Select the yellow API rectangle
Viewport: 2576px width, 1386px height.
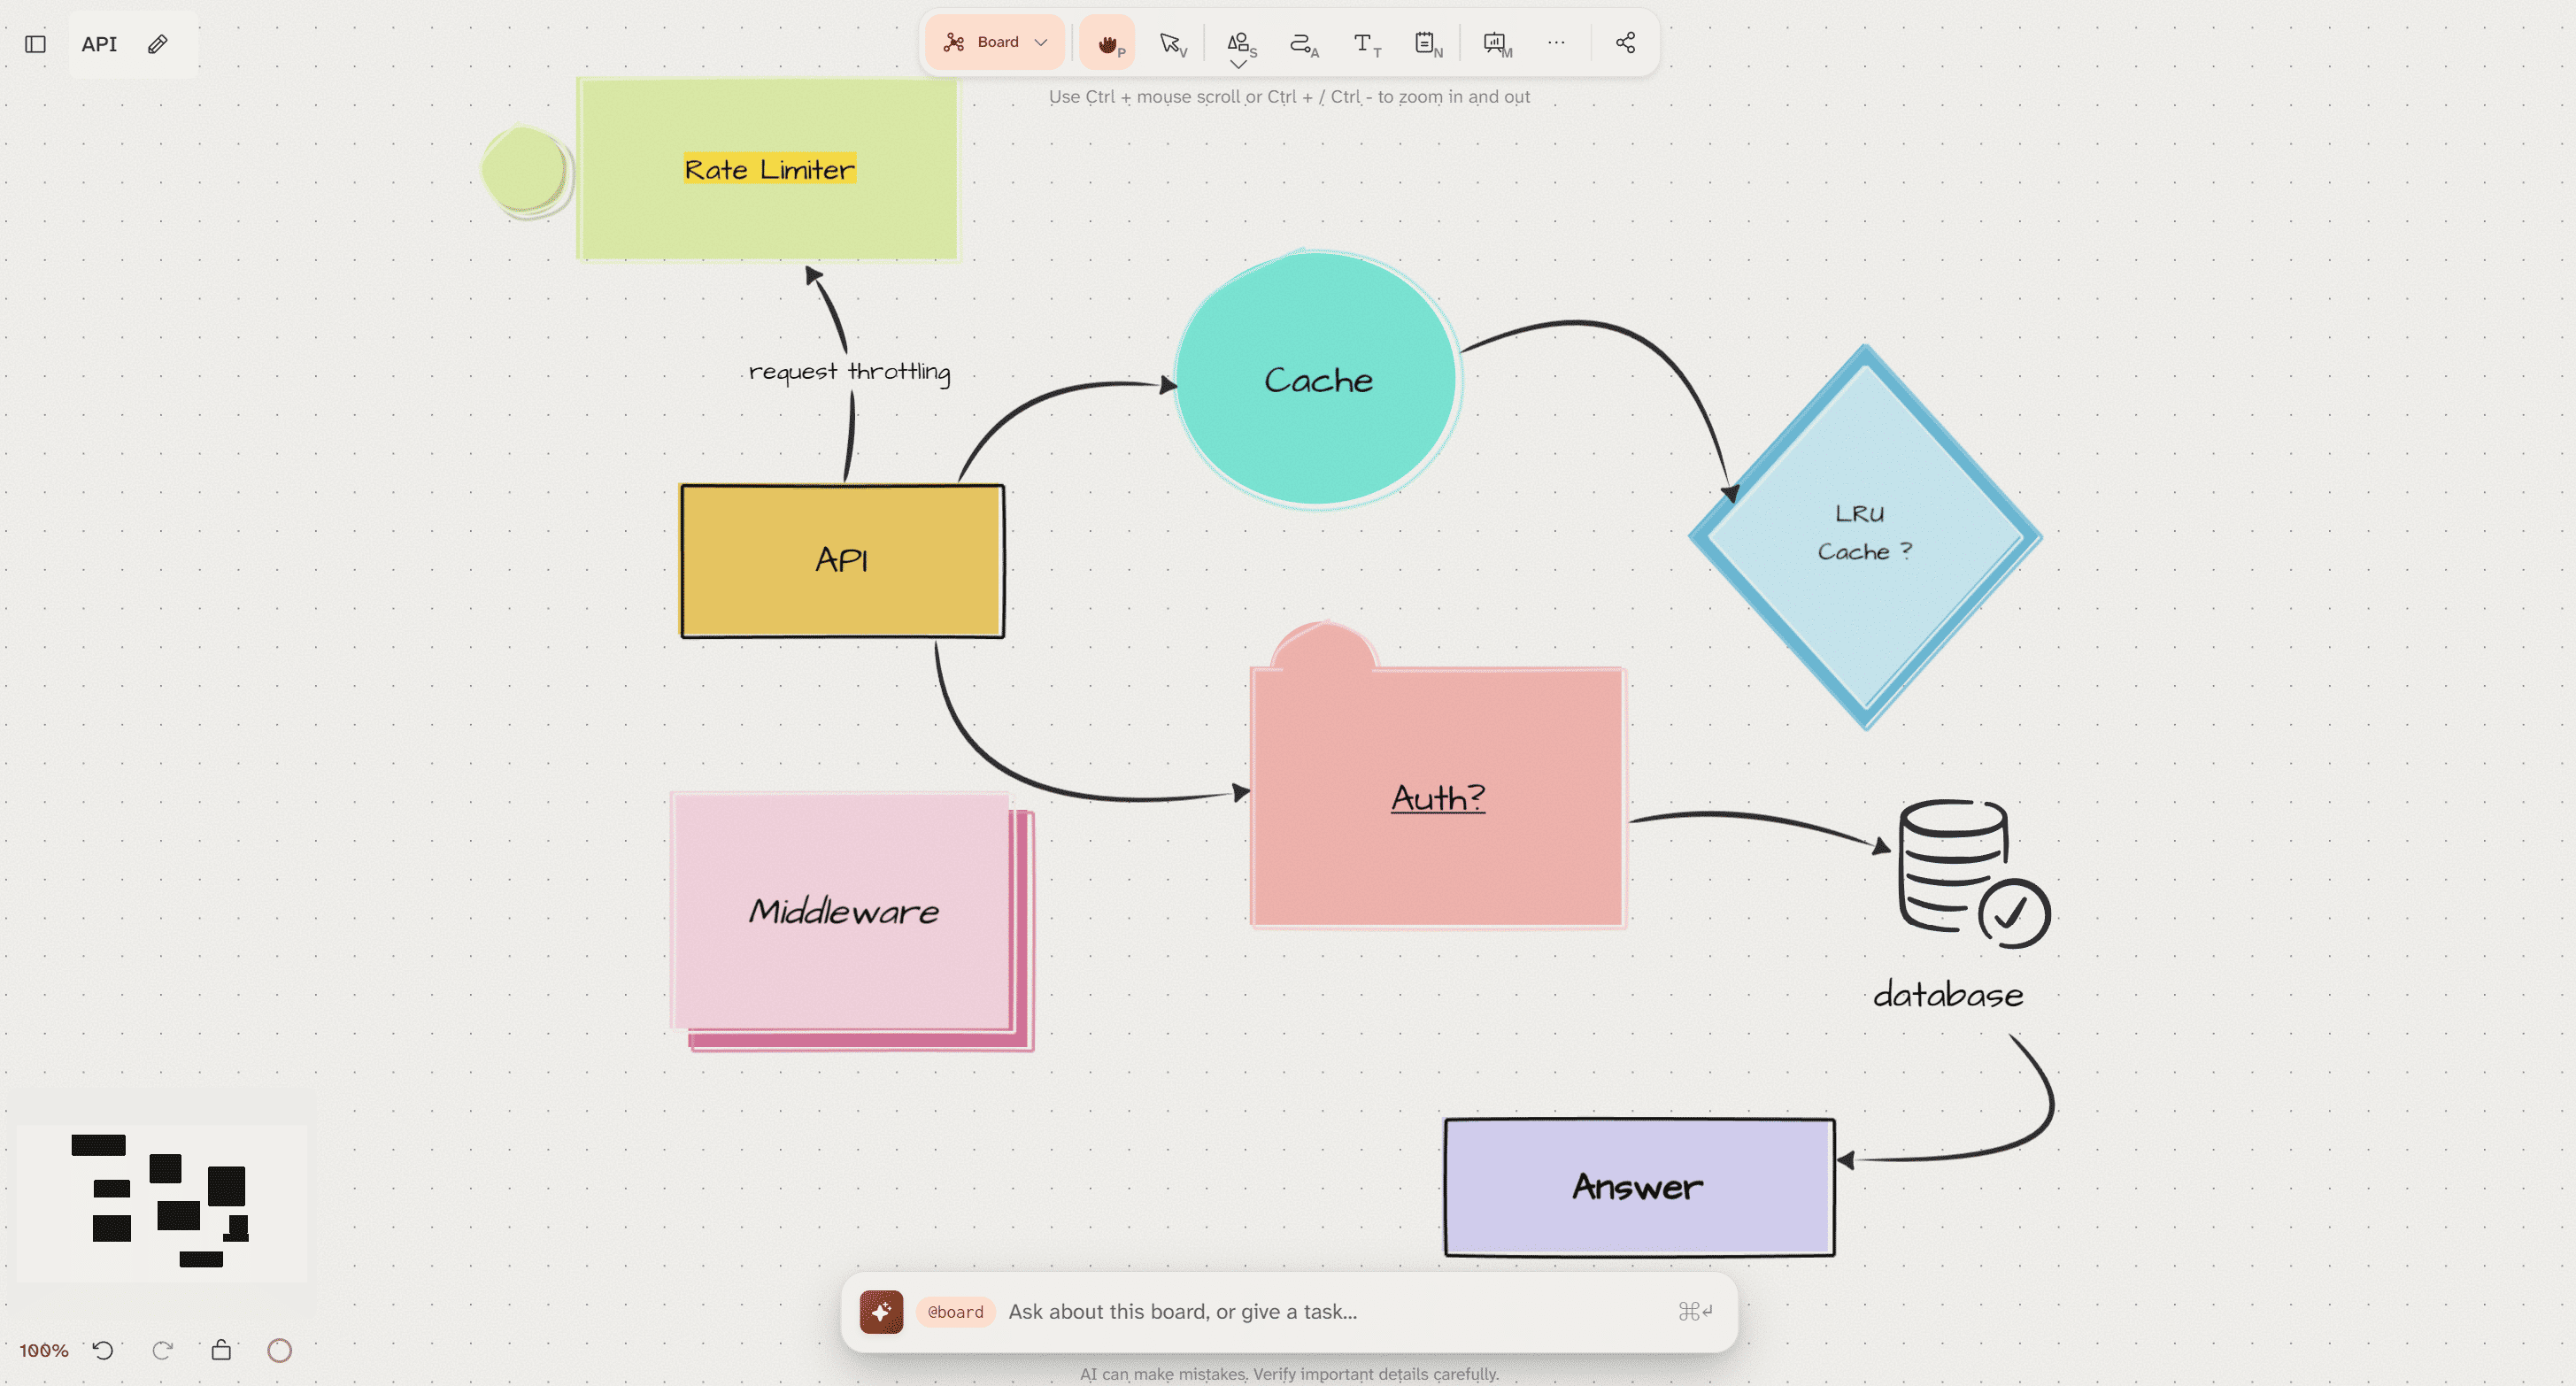842,560
